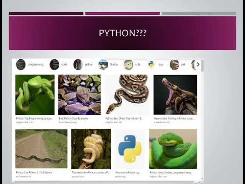The width and height of the screenshot is (245, 184).
Task: Open the 'Welcome to Python.org' result title
Action: coord(127,172)
